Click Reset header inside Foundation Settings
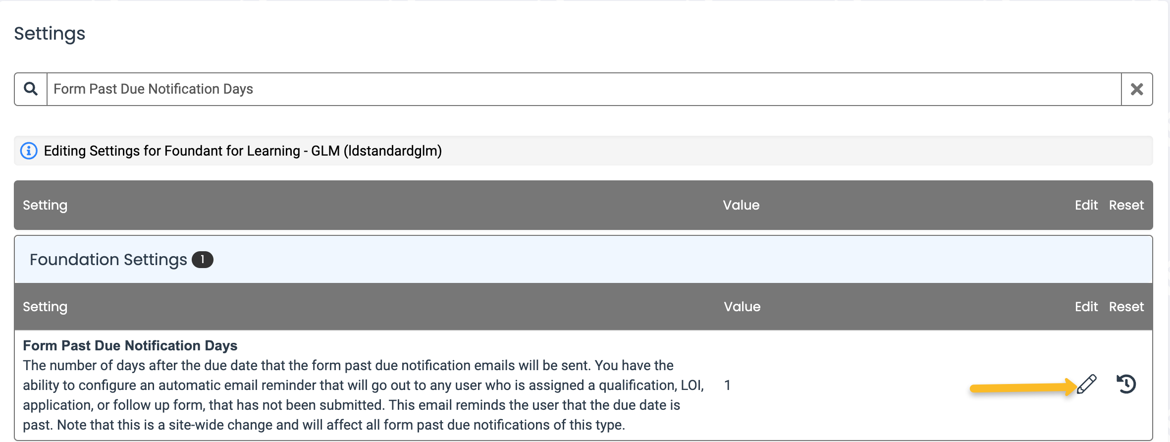The height and width of the screenshot is (442, 1170). click(1126, 307)
